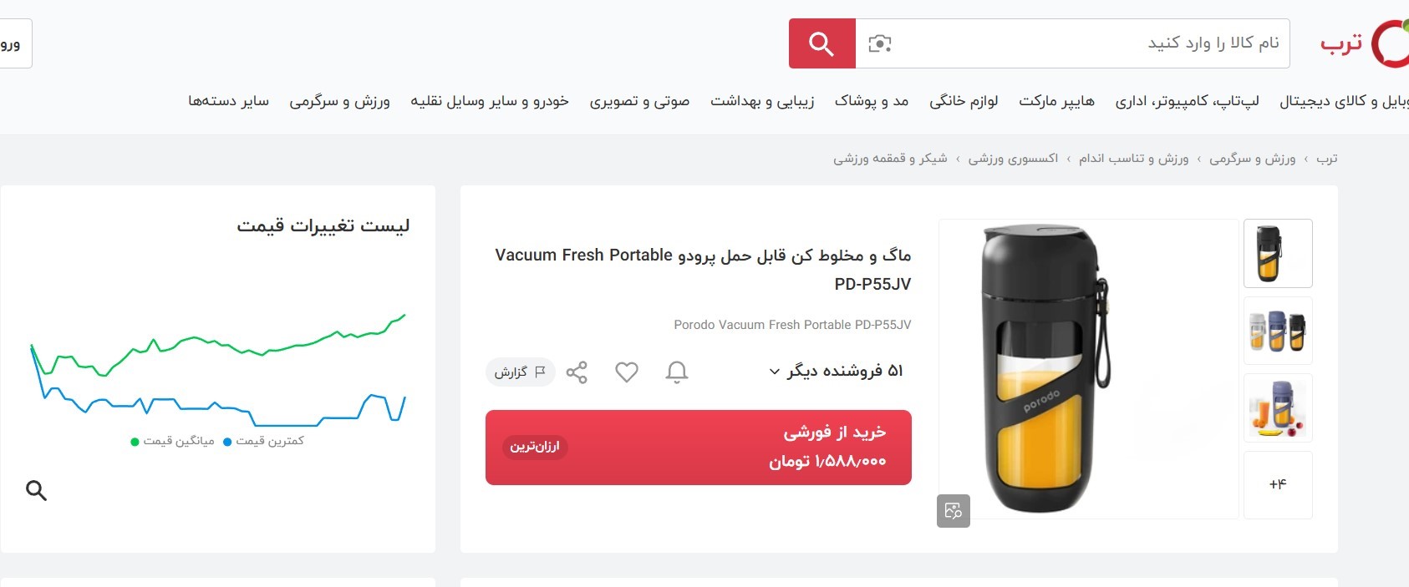This screenshot has width=1409, height=587.
Task: Expand the ۵۱ فروشنده دیگر sellers dropdown
Action: pyautogui.click(x=836, y=371)
